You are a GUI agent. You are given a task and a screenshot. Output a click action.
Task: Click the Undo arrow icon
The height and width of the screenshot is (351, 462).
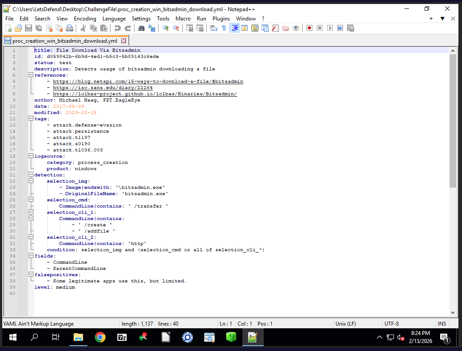click(x=117, y=28)
